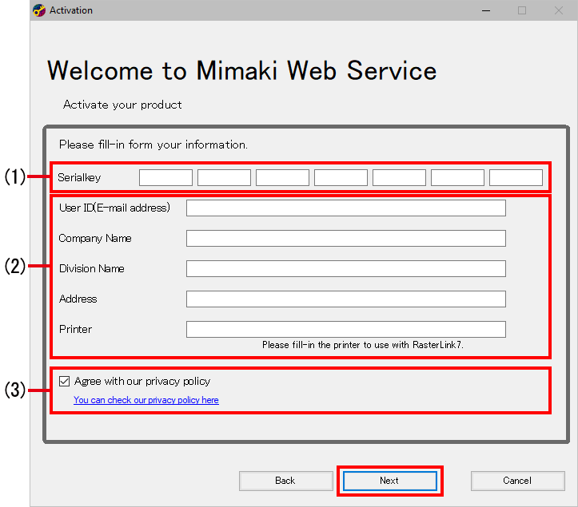Click 'Please fill-in form your information.' text

click(x=153, y=145)
